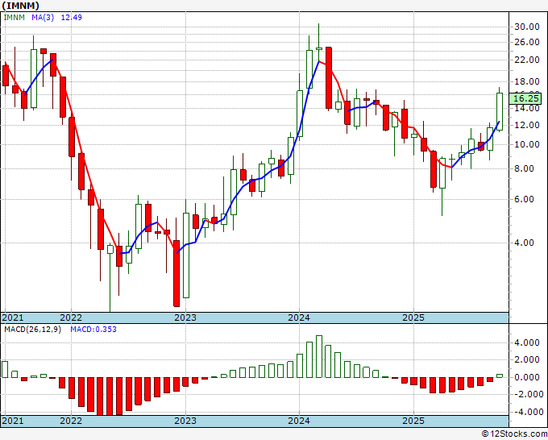This screenshot has height=440, width=548.
Task: Select the 2022 marker on price timeline
Action: click(71, 318)
